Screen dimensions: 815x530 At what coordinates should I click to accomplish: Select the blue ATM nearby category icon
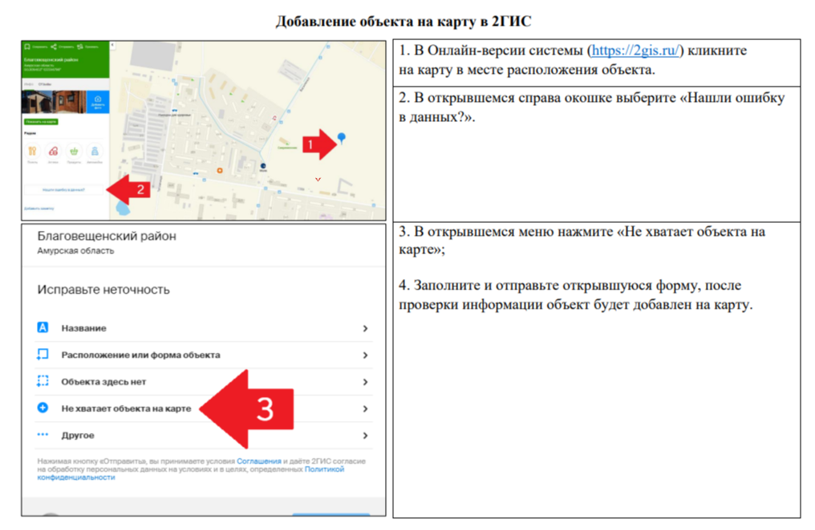(x=95, y=152)
